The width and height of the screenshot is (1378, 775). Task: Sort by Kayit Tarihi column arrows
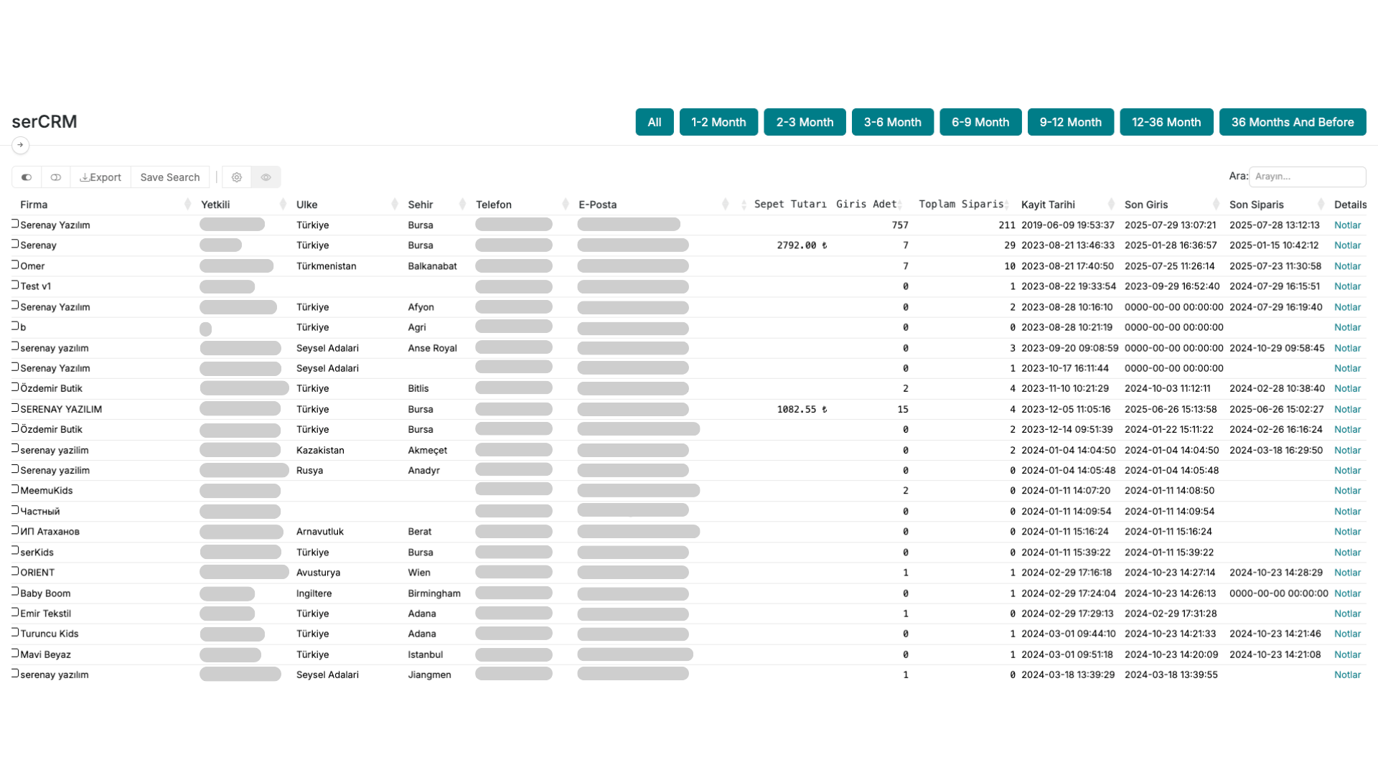coord(1112,205)
